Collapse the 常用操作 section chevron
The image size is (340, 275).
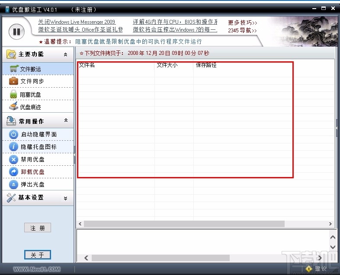pos(66,120)
